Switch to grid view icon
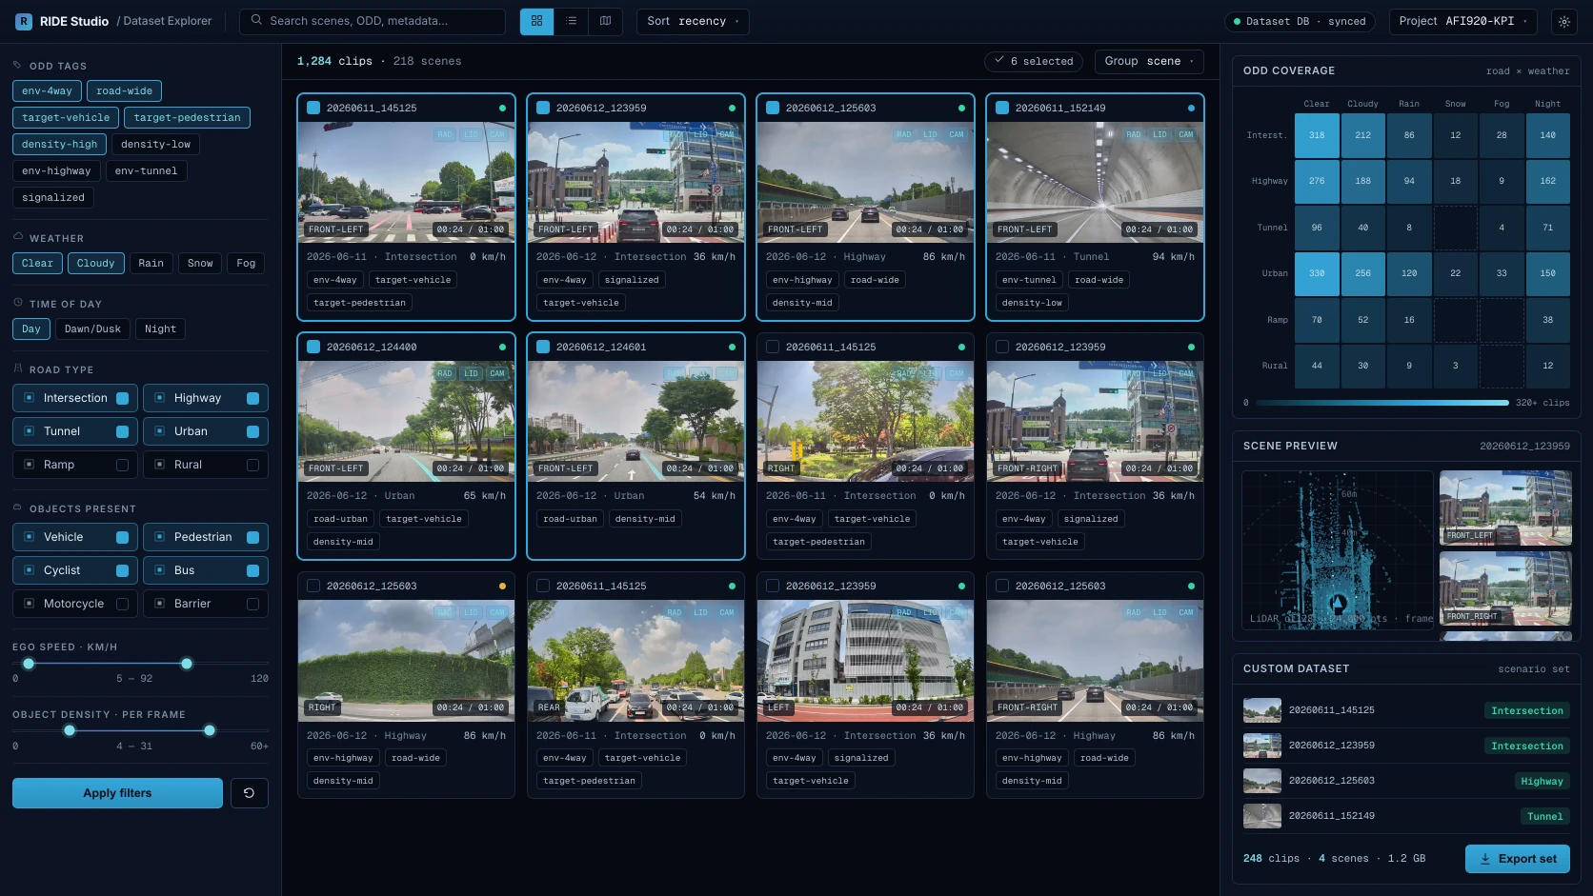The image size is (1593, 896). click(x=536, y=21)
